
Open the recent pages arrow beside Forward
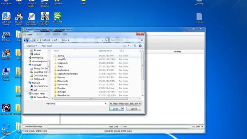pos(34,40)
